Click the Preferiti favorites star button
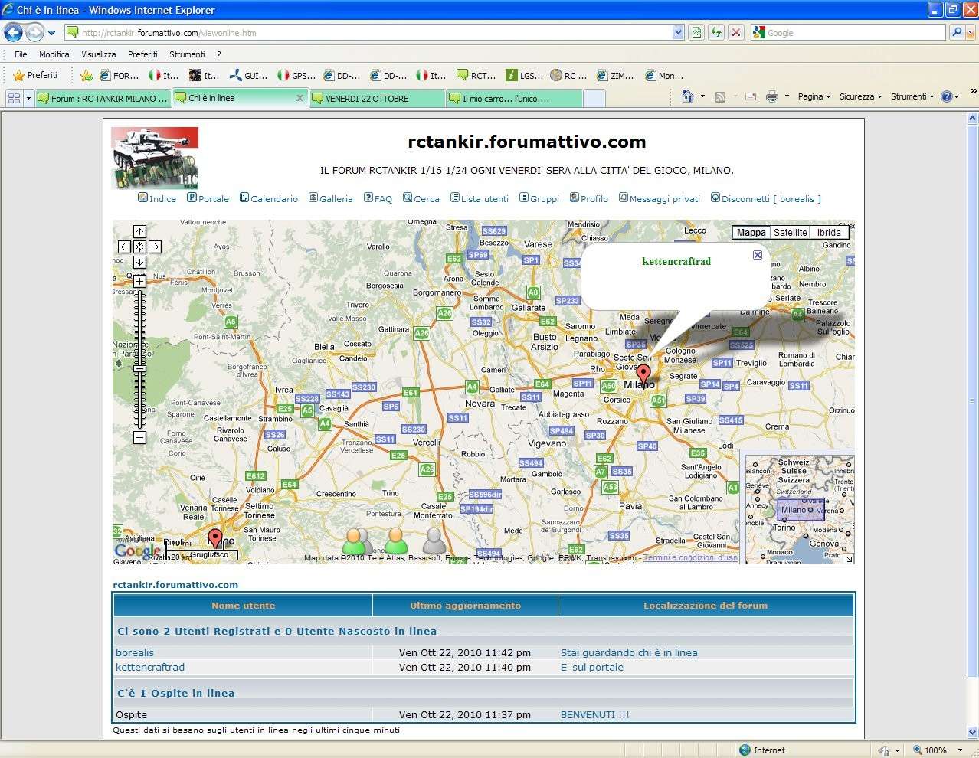 35,75
